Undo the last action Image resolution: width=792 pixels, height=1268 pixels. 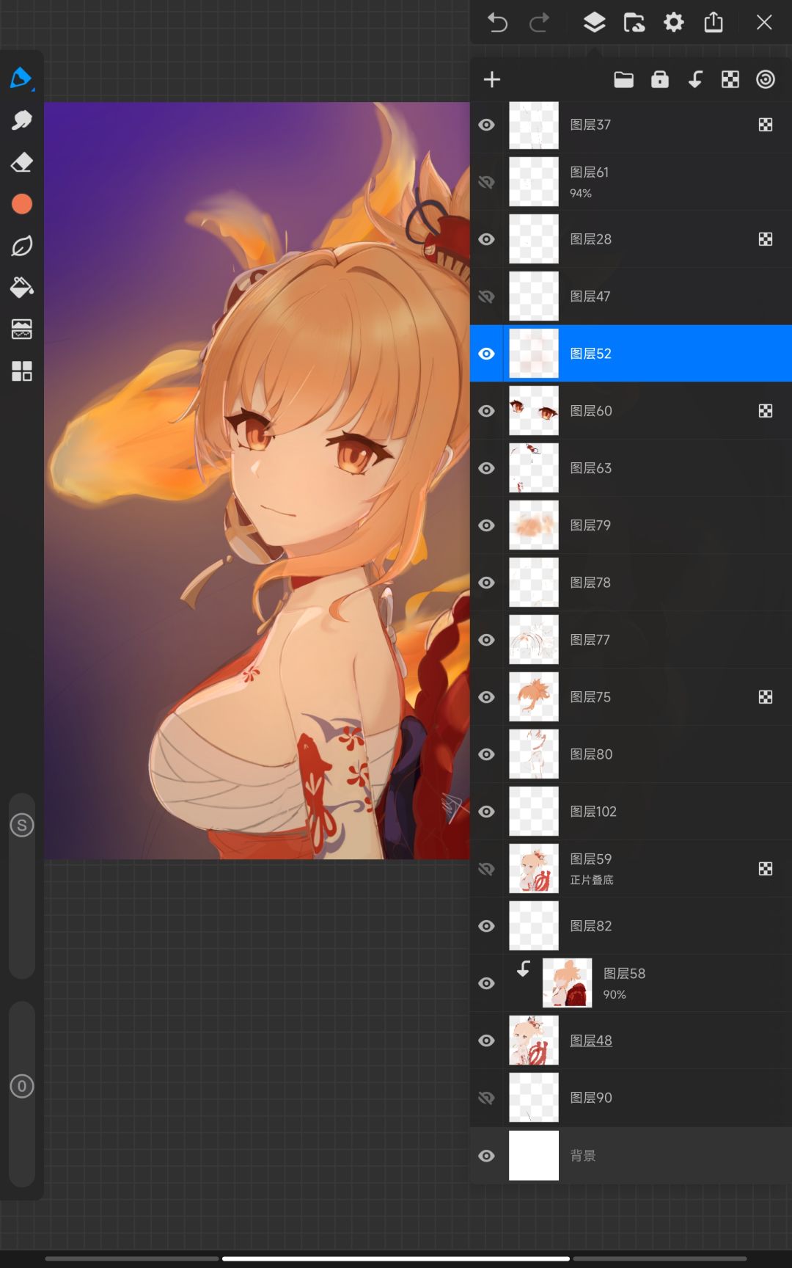tap(497, 23)
